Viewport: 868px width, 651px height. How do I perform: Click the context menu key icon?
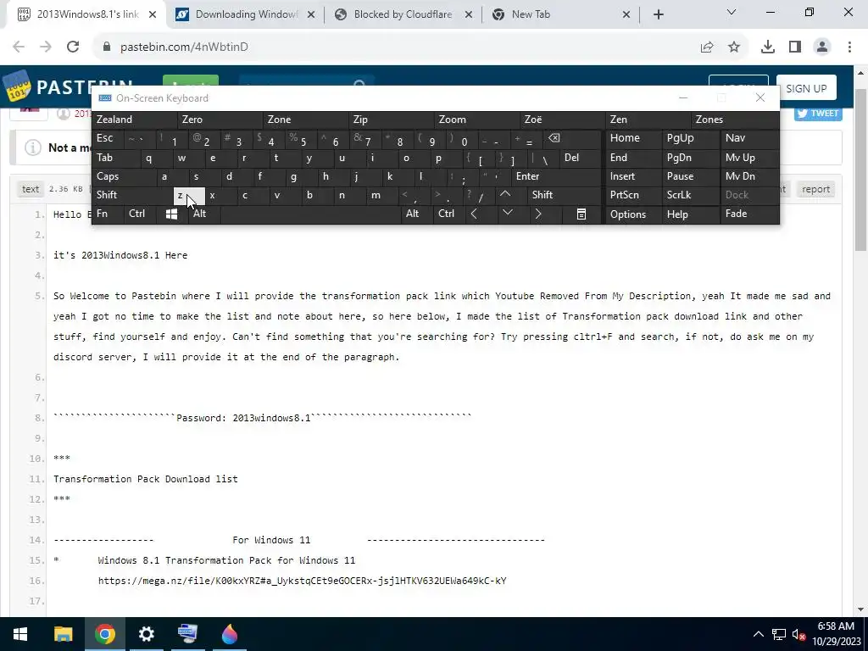(x=581, y=214)
